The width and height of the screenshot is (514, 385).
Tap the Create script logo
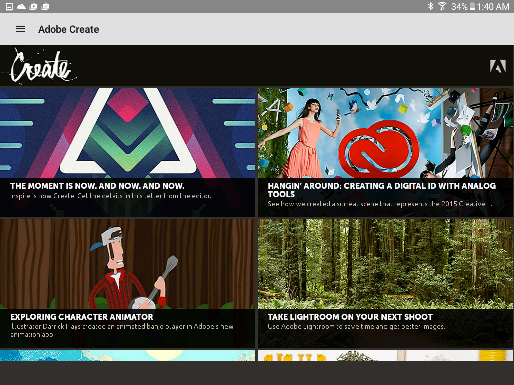coord(41,67)
